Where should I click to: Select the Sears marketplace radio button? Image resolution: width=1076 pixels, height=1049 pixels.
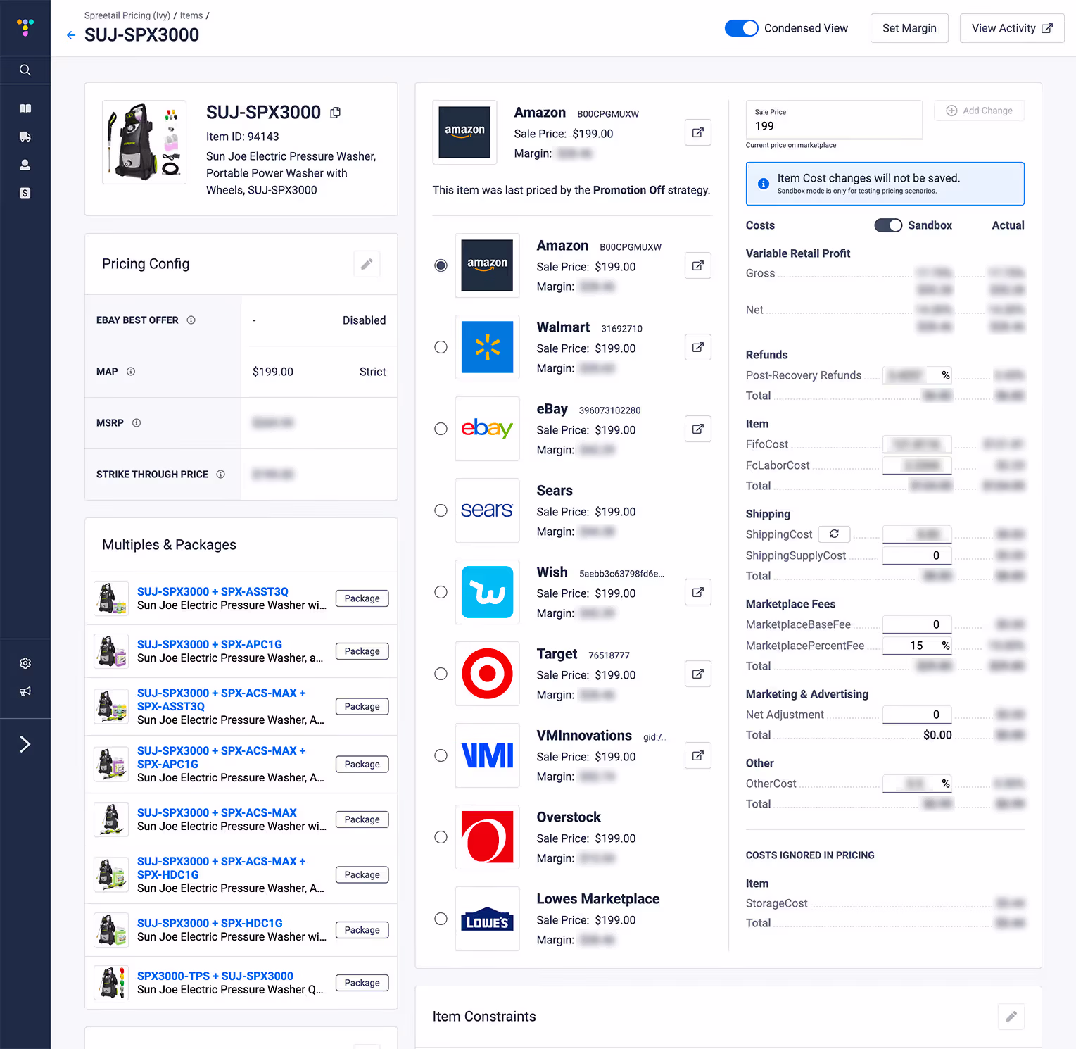point(441,510)
